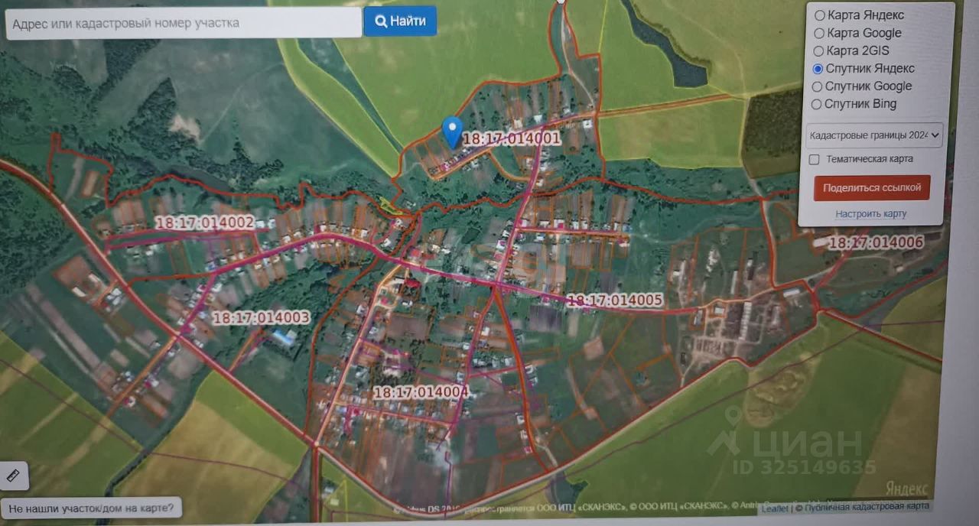Click cadastral label 18:17:014003
The width and height of the screenshot is (979, 526).
[261, 318]
